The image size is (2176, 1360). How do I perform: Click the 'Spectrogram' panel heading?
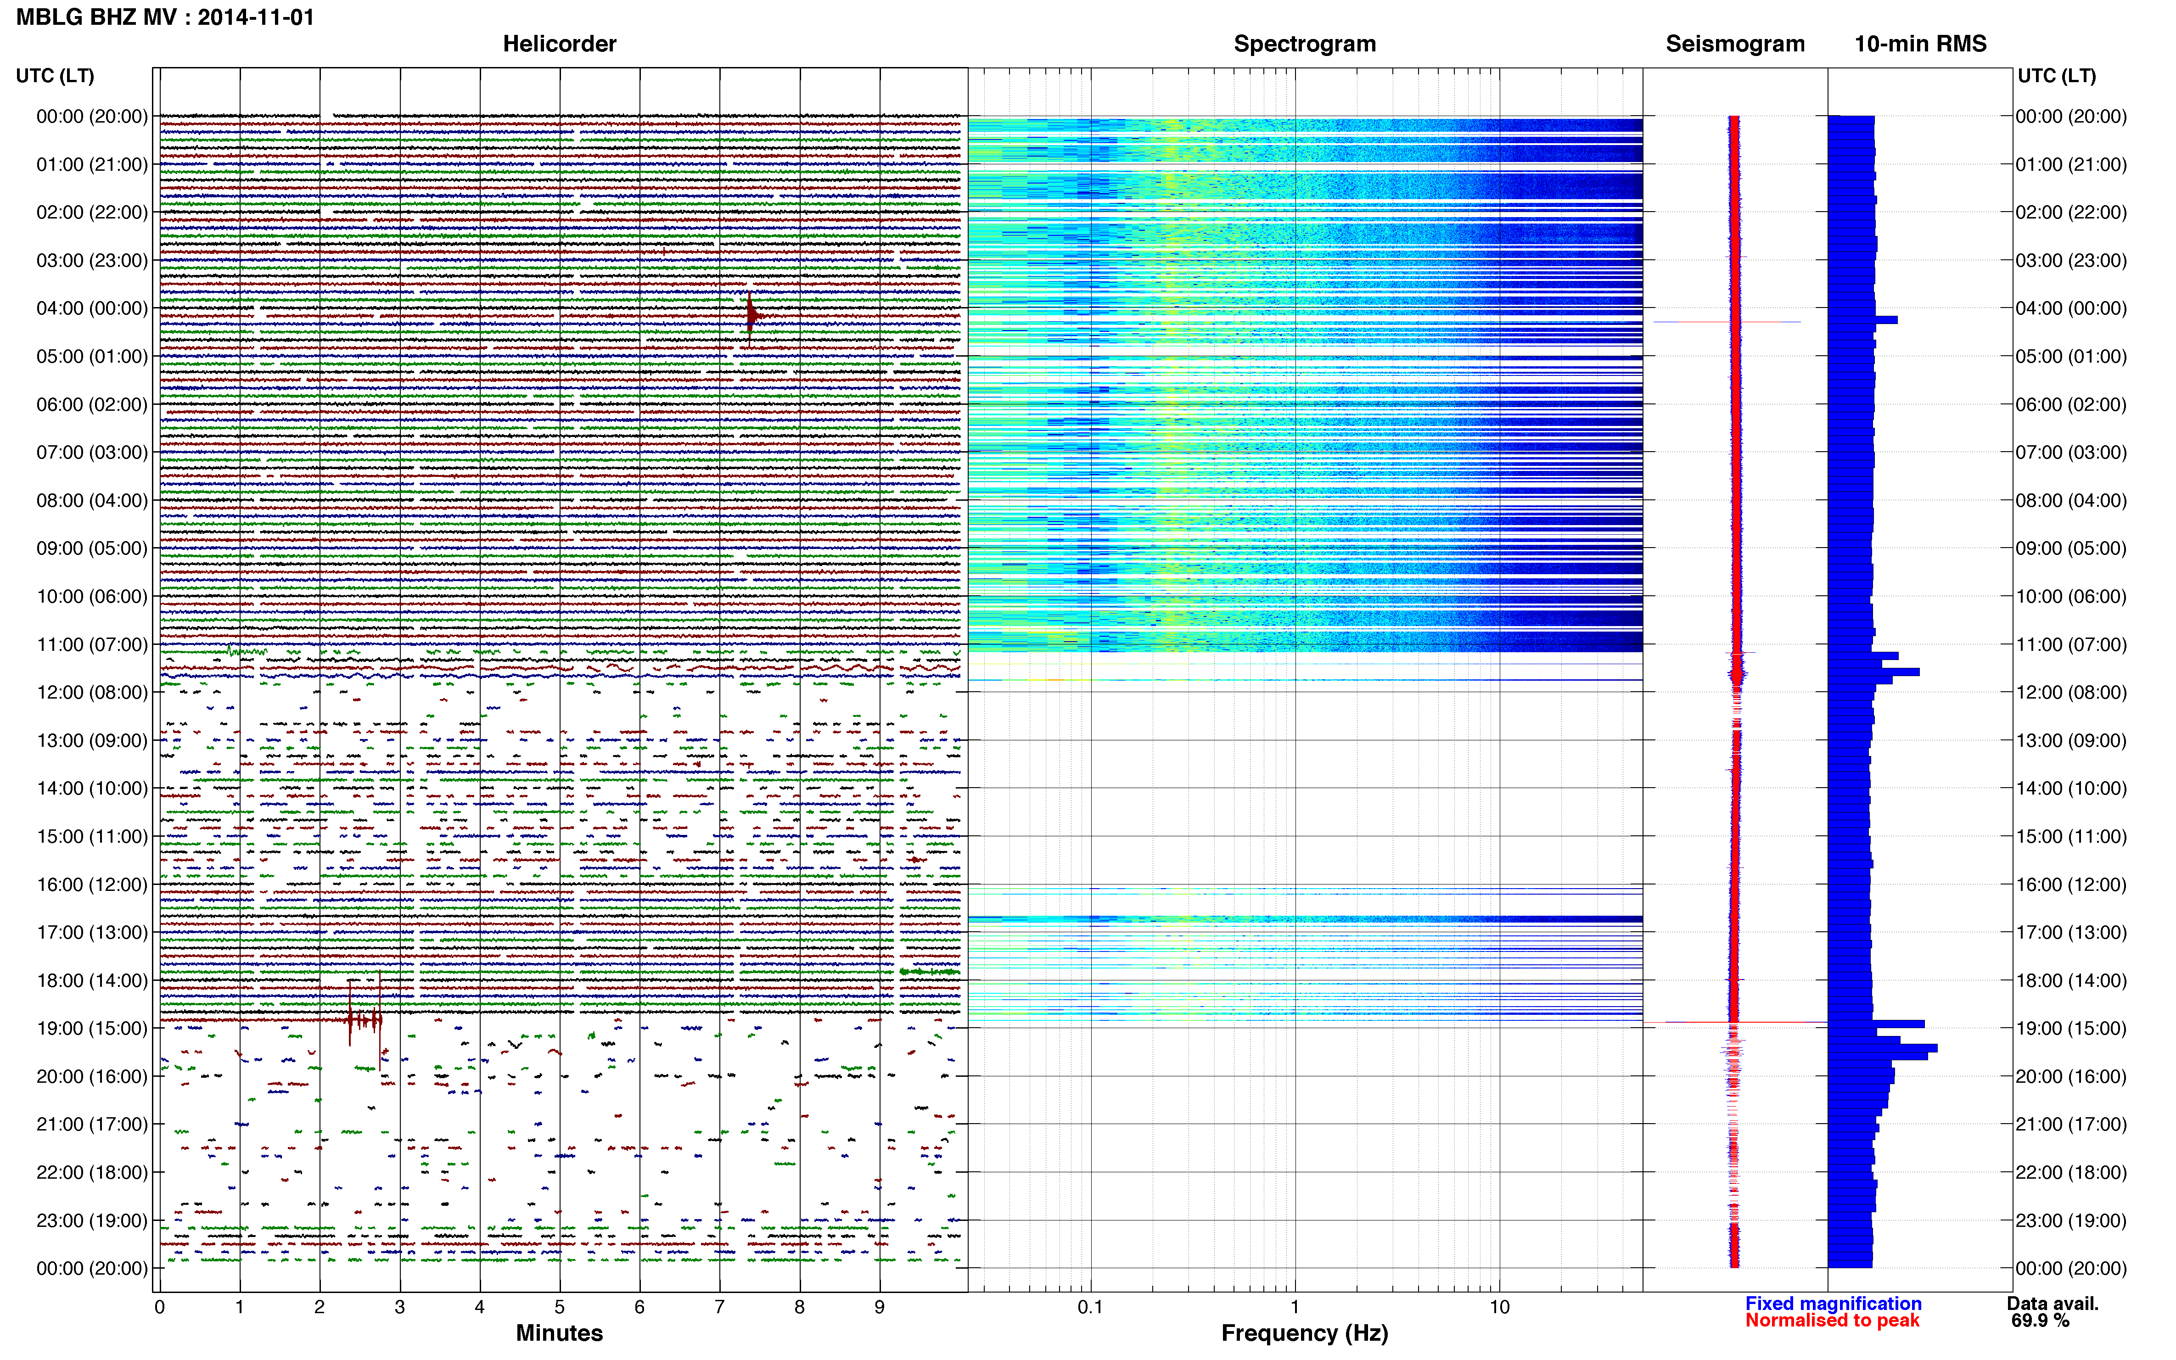[x=1304, y=44]
